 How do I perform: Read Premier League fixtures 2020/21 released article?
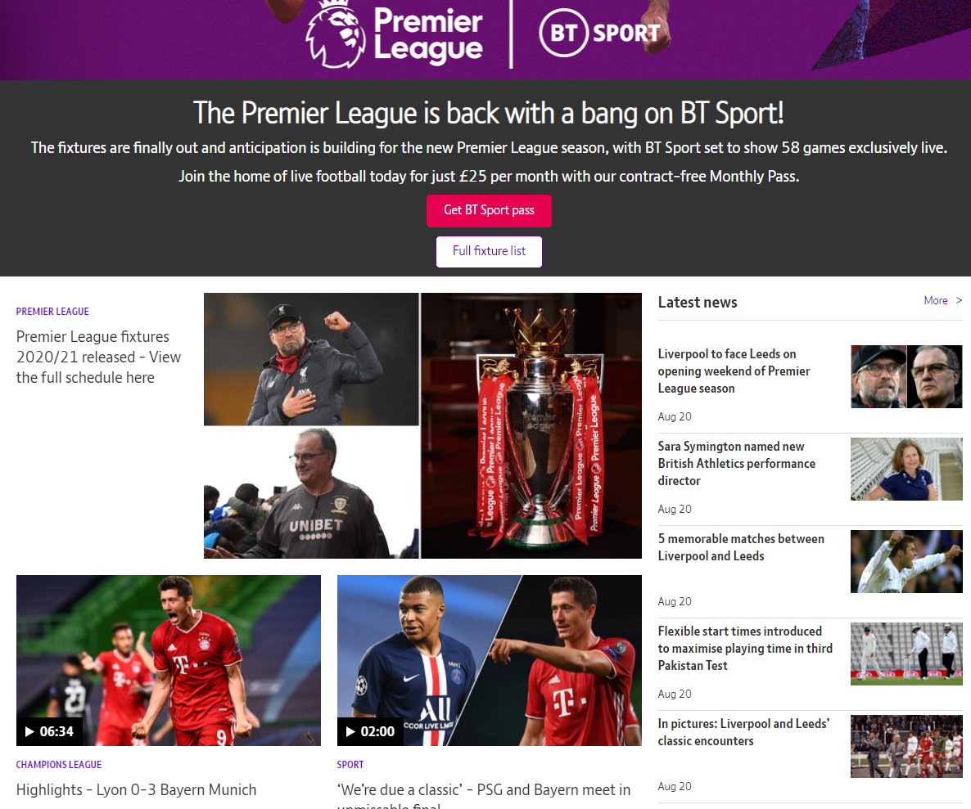pos(98,357)
